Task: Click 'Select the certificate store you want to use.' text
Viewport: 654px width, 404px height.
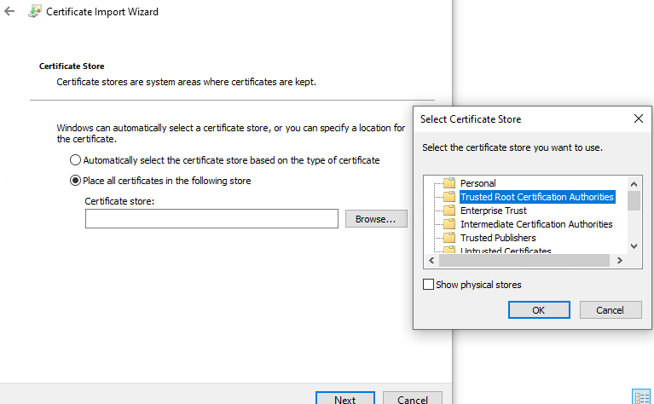Action: pos(512,147)
